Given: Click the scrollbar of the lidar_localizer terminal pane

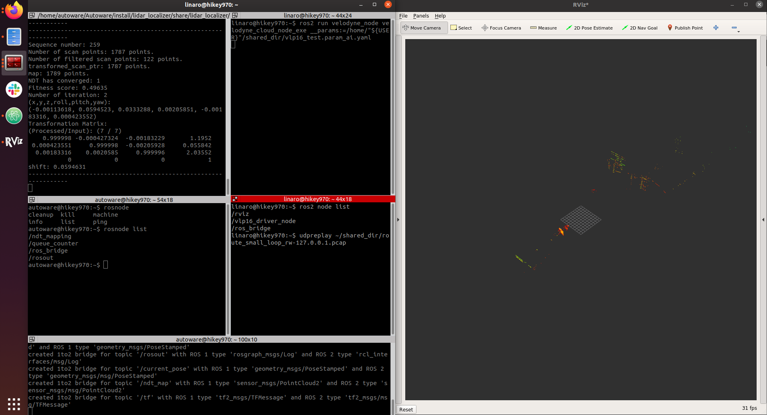Looking at the screenshot, I should (228, 186).
